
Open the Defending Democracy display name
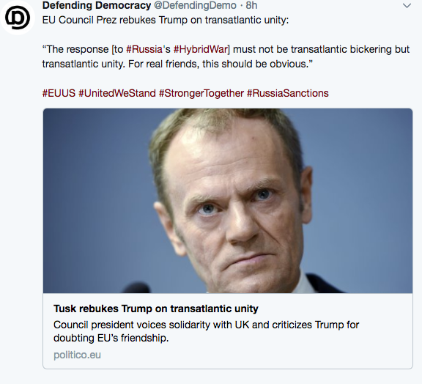tap(97, 5)
